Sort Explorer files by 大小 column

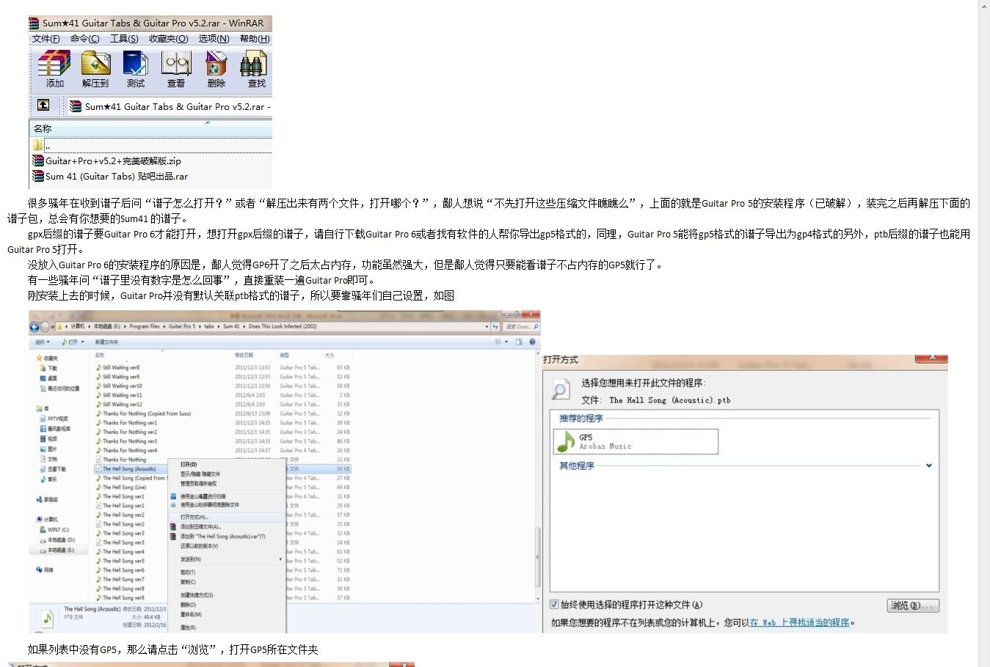tap(330, 355)
